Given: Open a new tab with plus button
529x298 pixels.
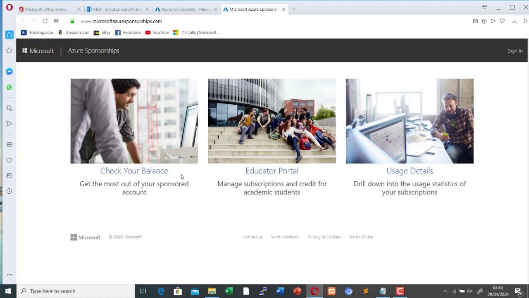Looking at the screenshot, I should point(293,9).
